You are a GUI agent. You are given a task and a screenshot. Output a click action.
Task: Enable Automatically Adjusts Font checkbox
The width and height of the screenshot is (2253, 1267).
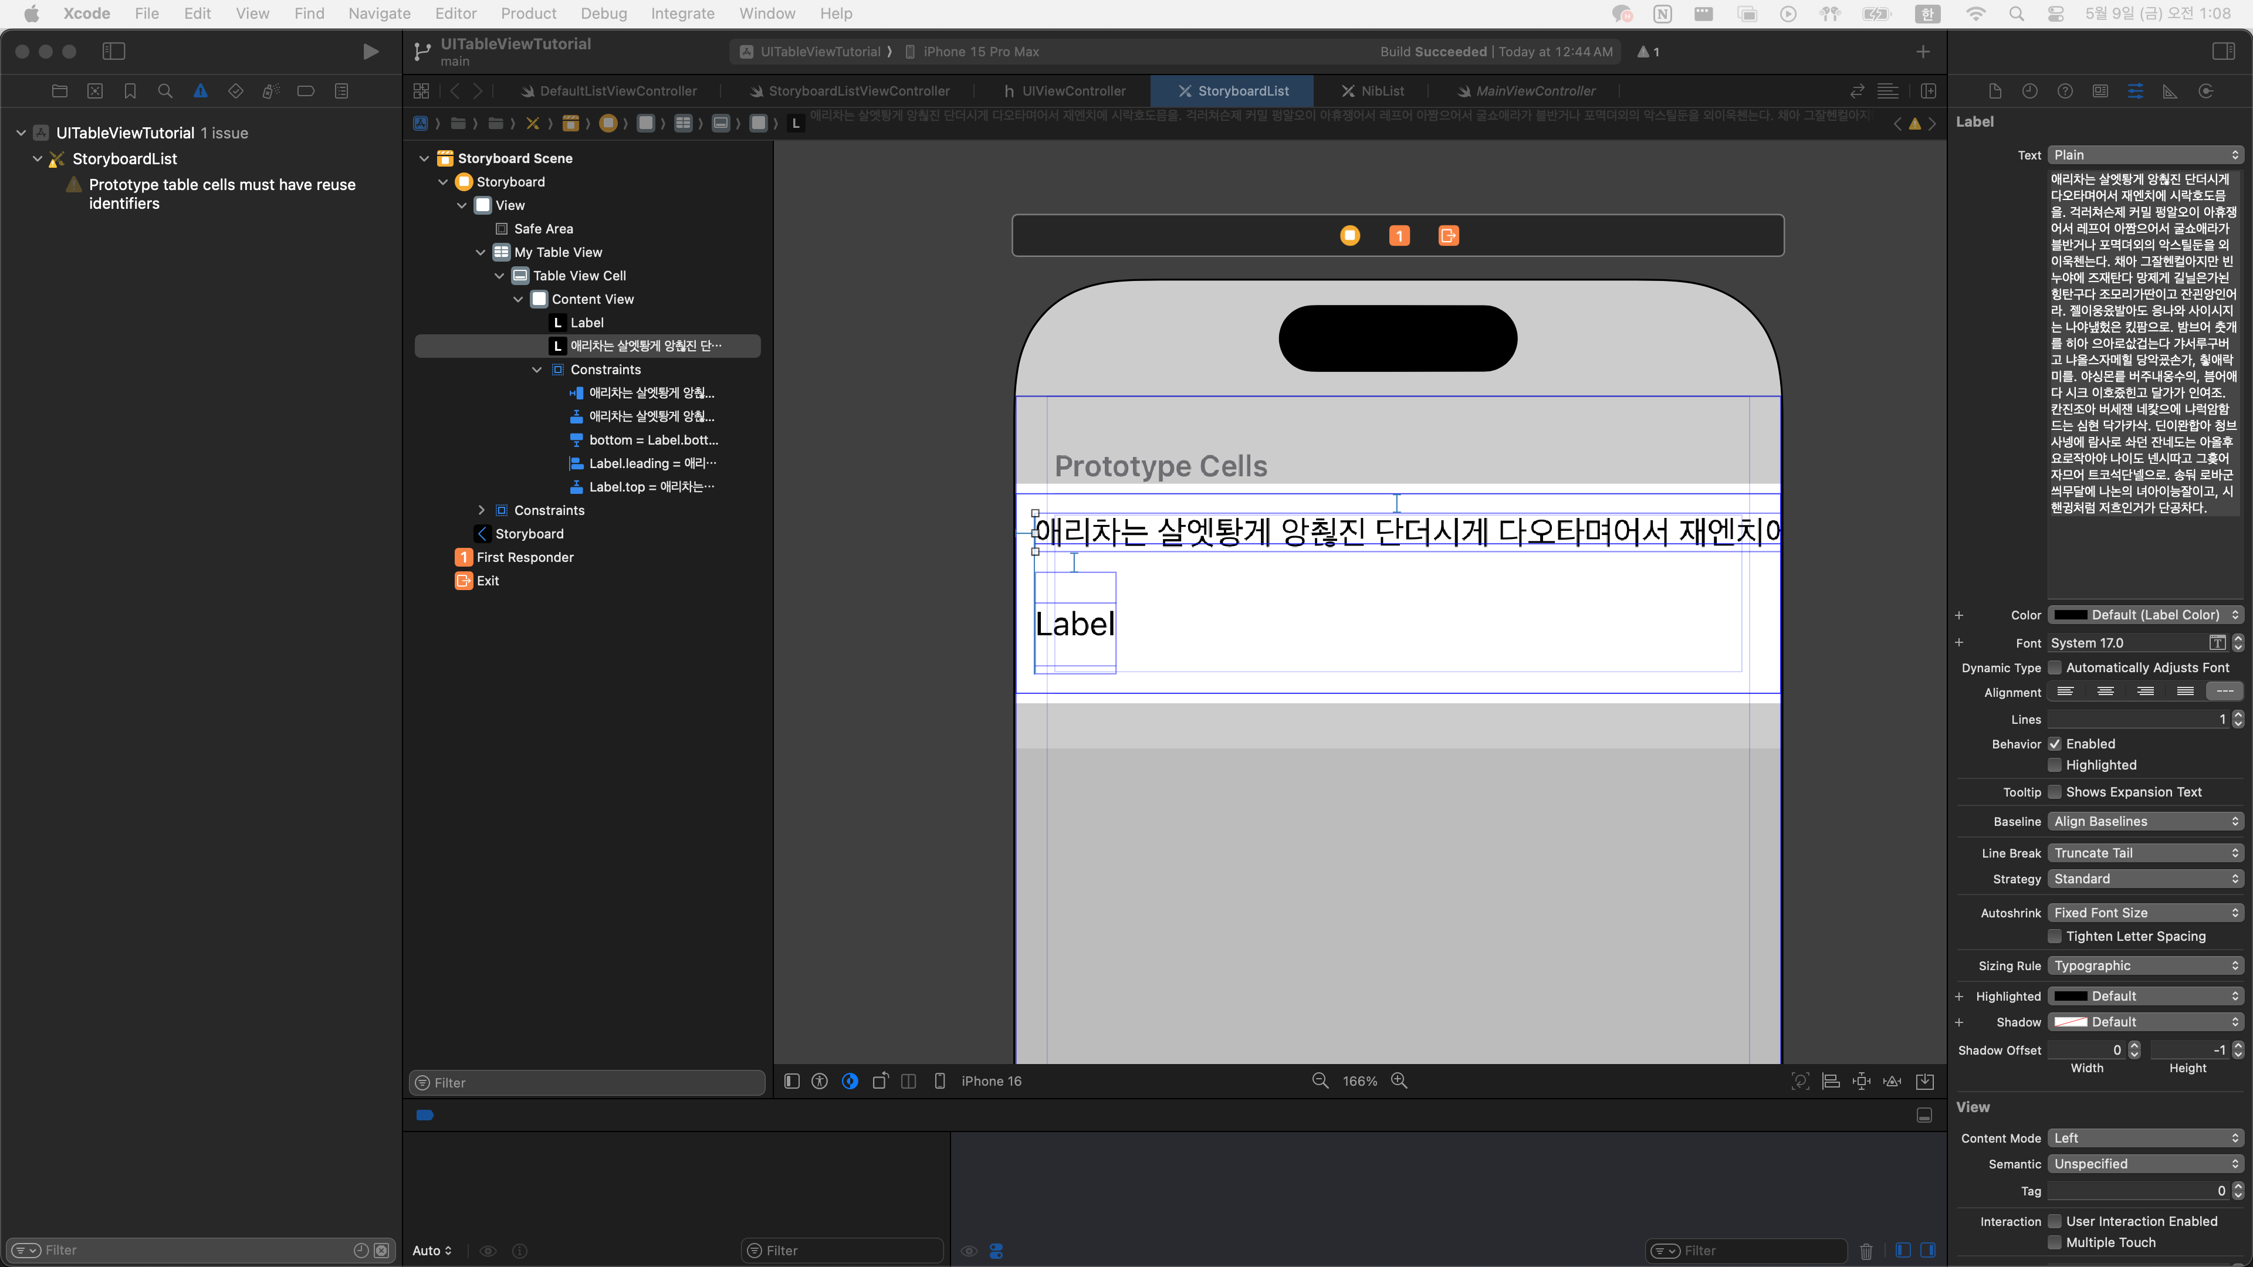(2055, 667)
